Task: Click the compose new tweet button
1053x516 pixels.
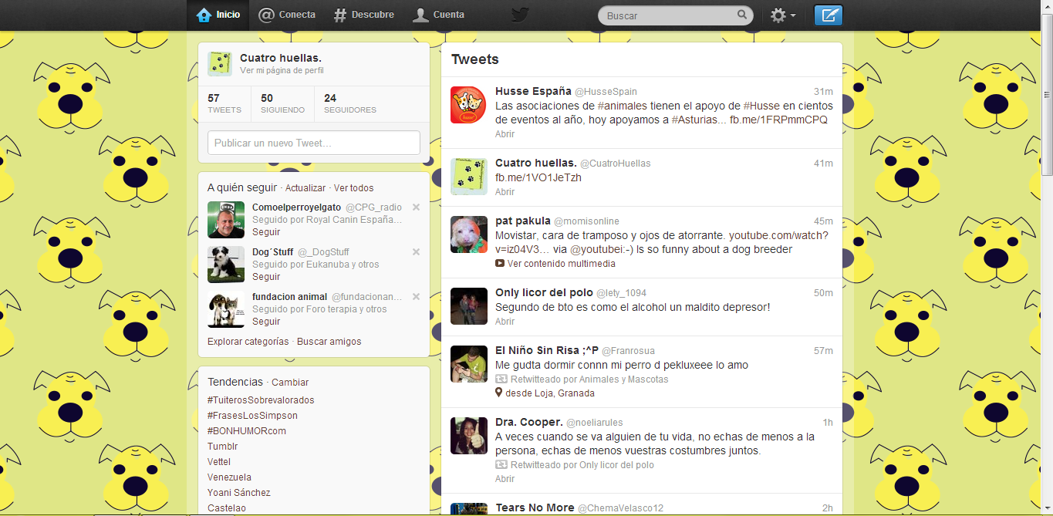Action: (829, 15)
